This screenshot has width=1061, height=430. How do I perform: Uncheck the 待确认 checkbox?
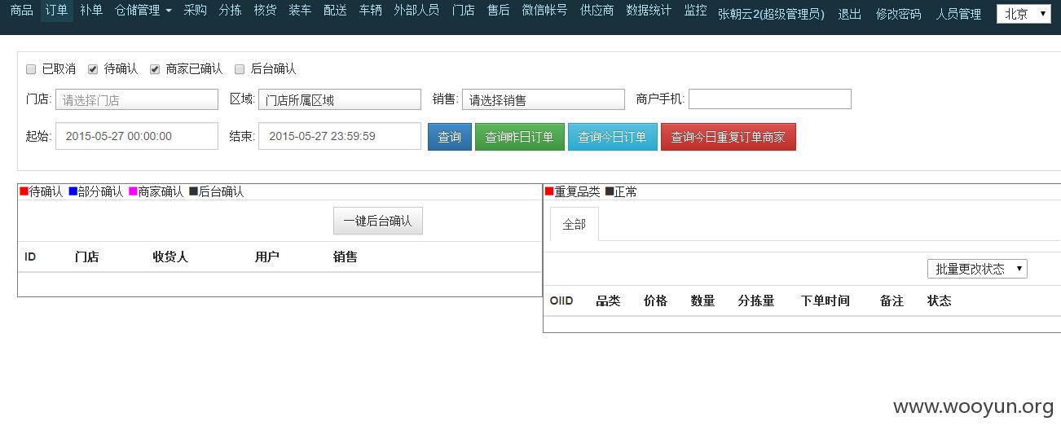click(93, 69)
